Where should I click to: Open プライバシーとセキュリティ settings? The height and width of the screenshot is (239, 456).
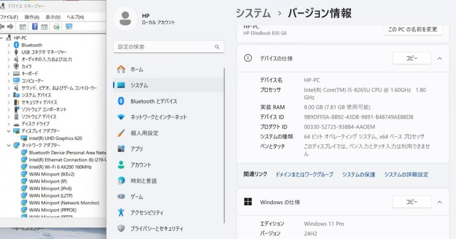click(x=169, y=229)
